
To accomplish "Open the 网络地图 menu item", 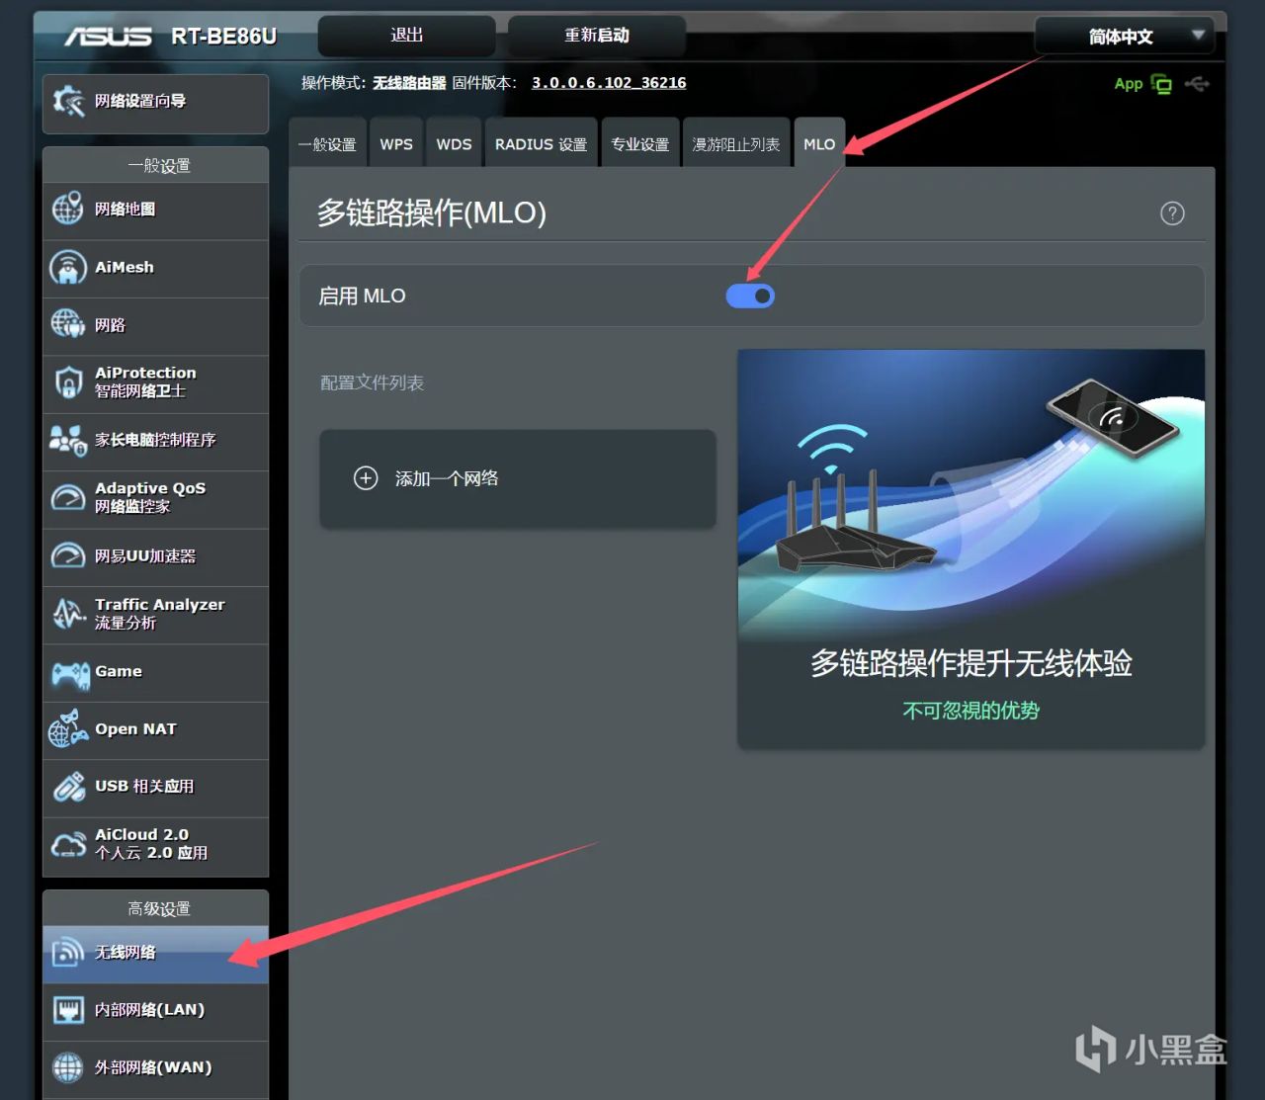I will tap(156, 211).
